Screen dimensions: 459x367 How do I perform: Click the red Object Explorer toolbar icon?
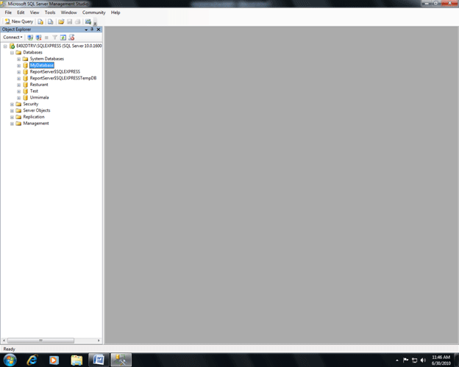[71, 38]
